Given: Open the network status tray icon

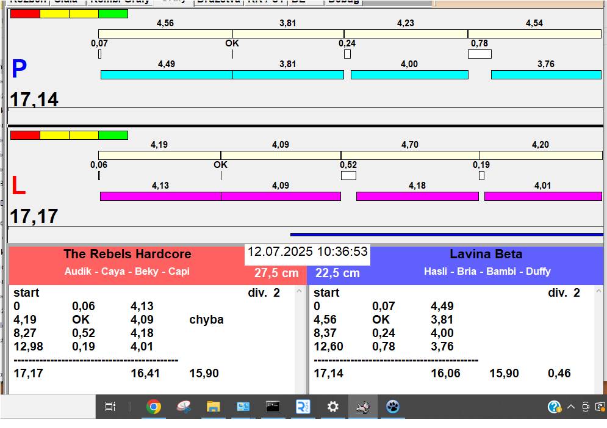Looking at the screenshot, I should tap(601, 407).
